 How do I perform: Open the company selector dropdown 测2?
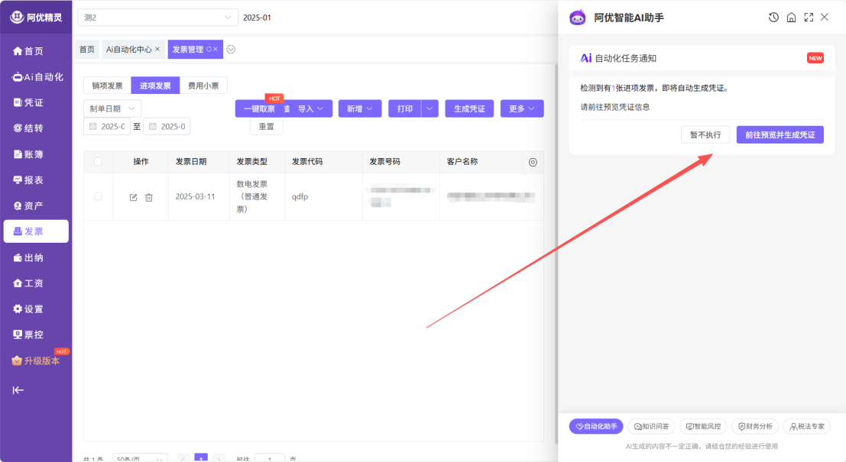[157, 18]
